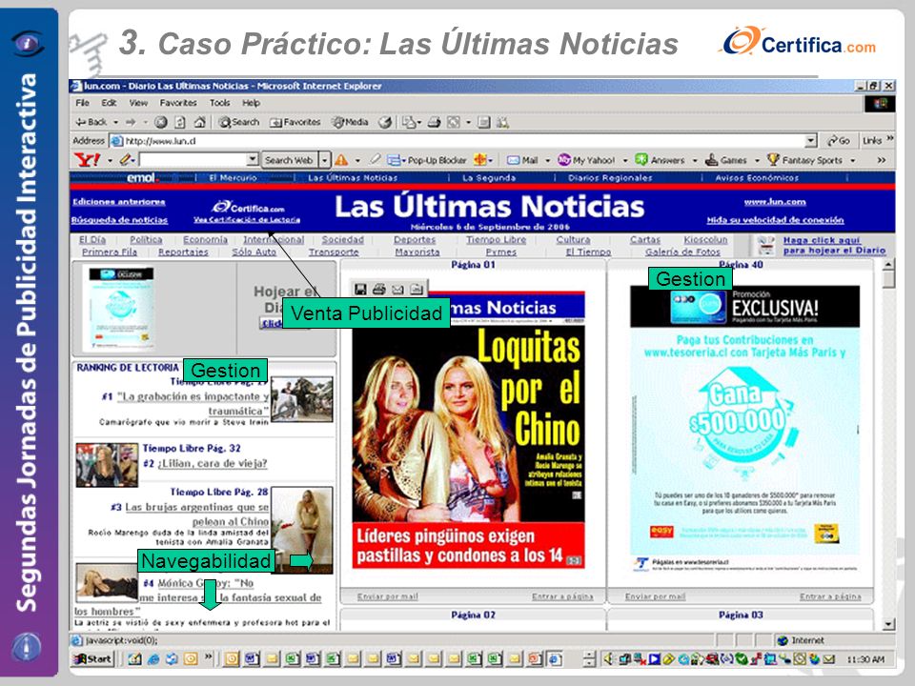Open the History toolbar icon
The width and height of the screenshot is (915, 686).
[x=384, y=122]
